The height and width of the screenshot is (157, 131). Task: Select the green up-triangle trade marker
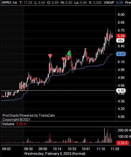[x=69, y=53]
